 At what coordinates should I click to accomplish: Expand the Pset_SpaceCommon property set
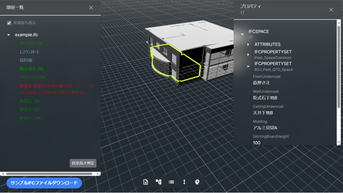(248, 54)
